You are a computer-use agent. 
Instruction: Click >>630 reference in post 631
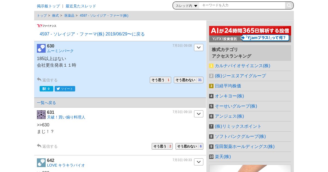[x=43, y=125]
